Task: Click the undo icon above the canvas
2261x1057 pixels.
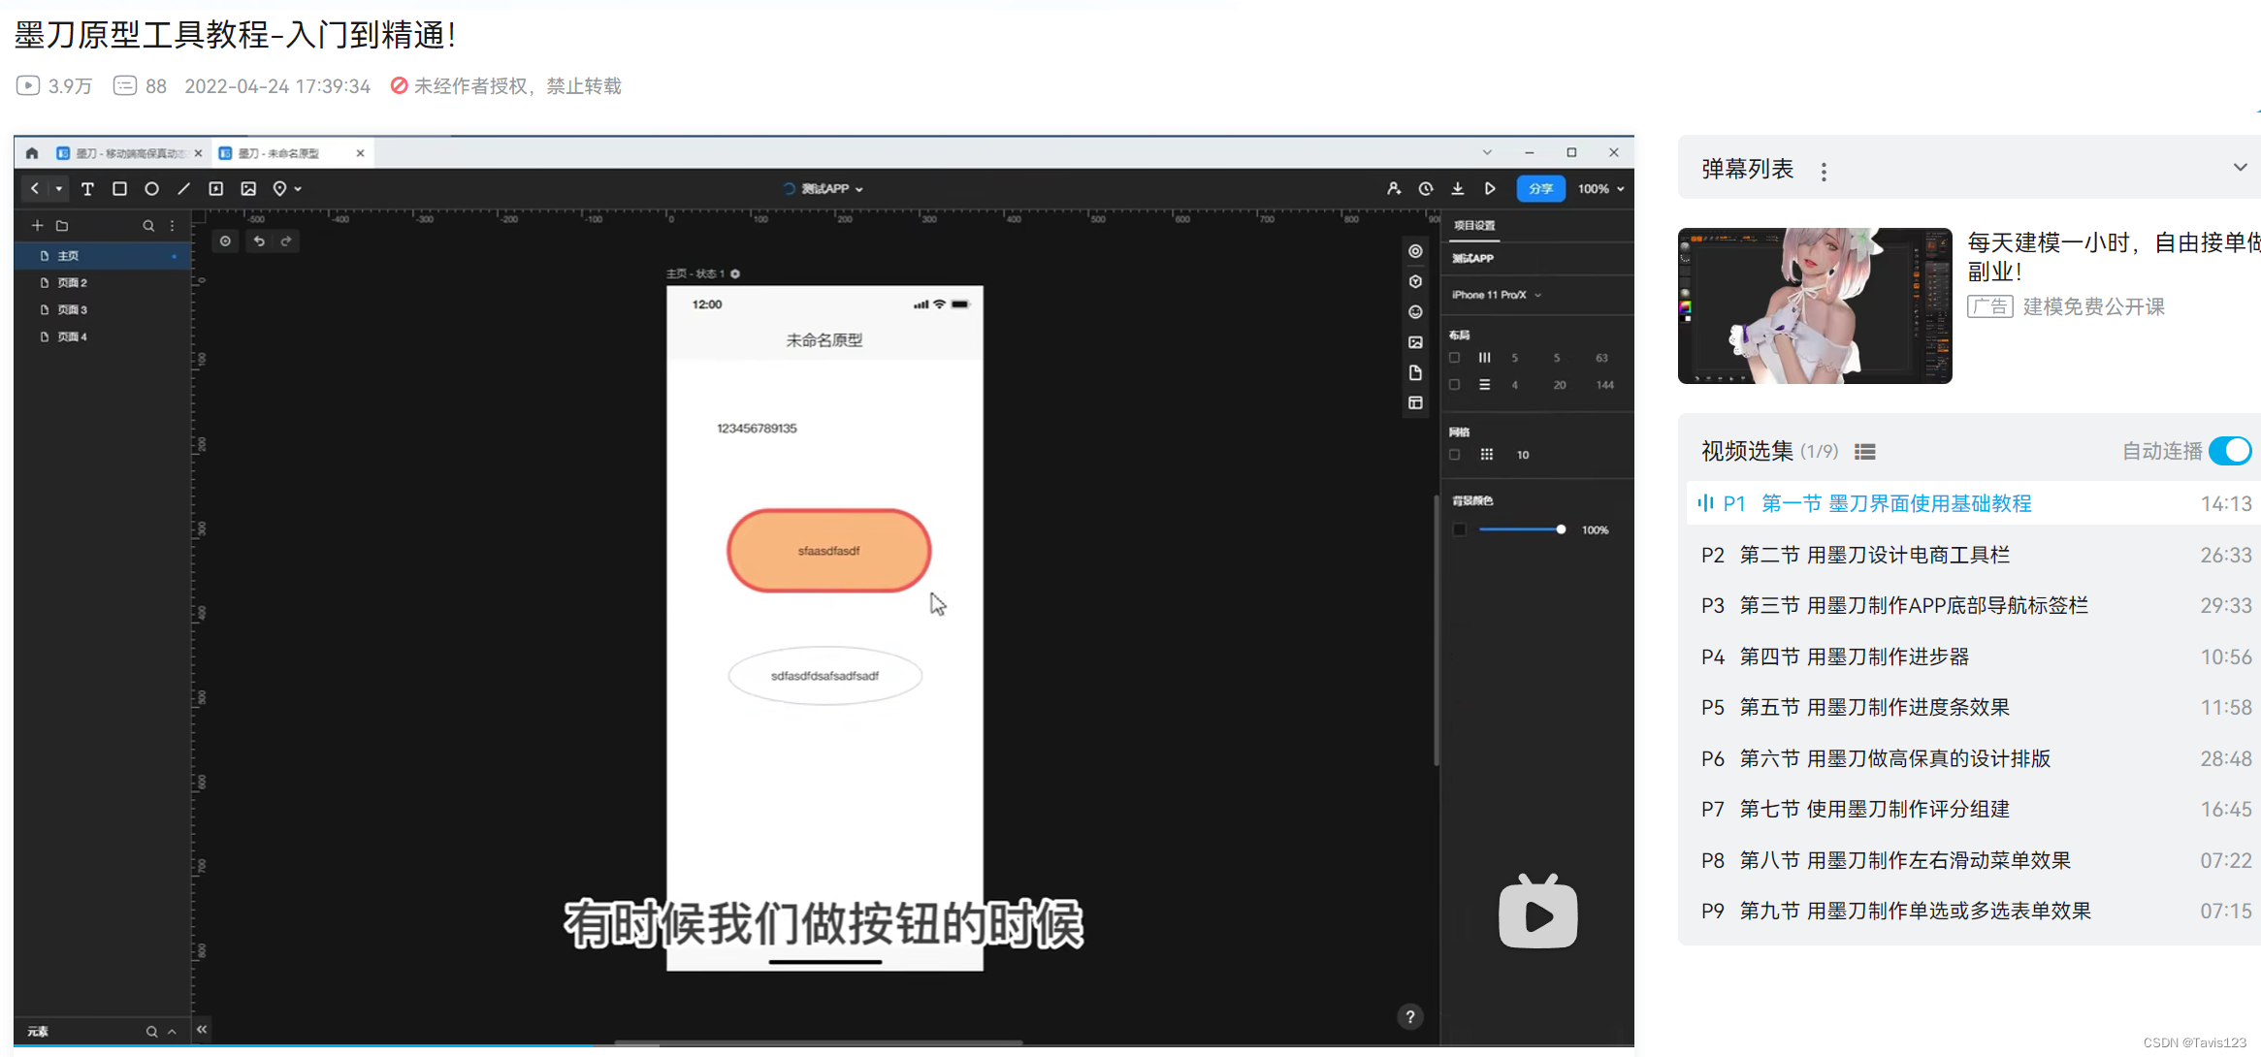Action: (x=259, y=240)
